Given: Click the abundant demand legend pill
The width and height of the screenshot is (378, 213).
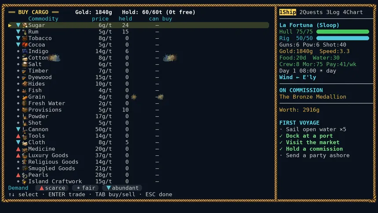Looking at the screenshot, I should (x=122, y=188).
